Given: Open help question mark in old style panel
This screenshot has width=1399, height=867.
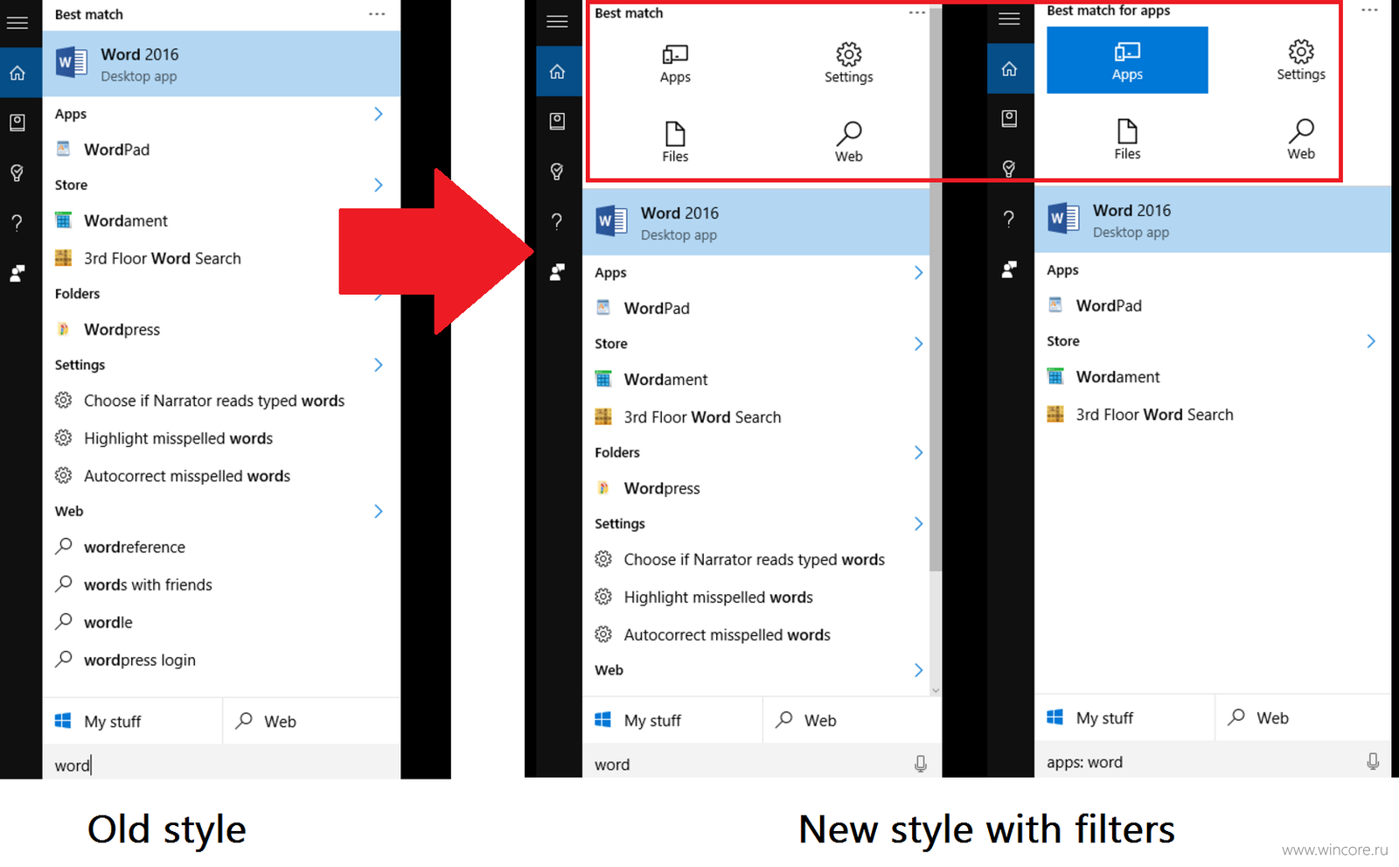Looking at the screenshot, I should tap(17, 222).
